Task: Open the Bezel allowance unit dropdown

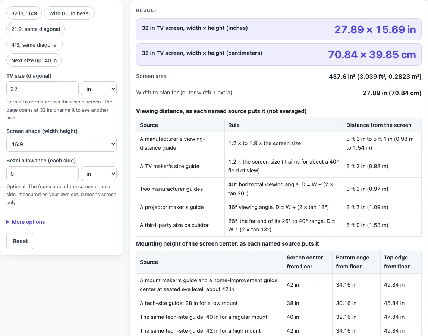Action: coord(99,174)
